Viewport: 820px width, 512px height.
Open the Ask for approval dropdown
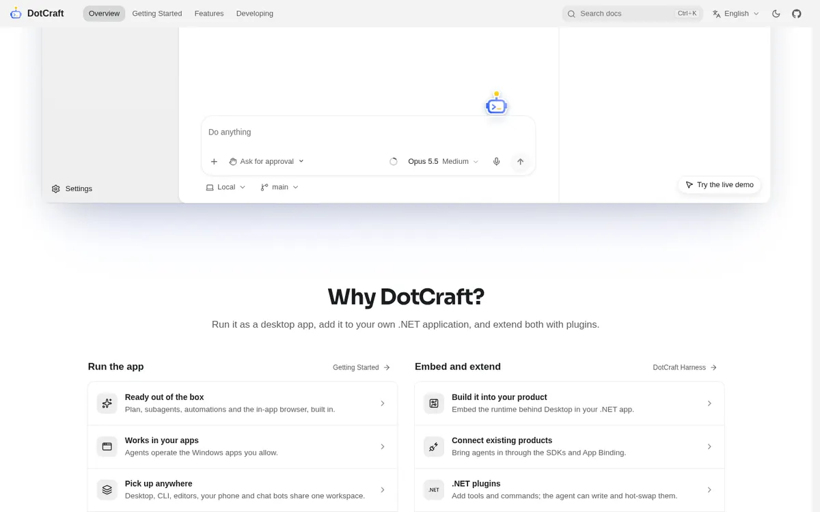tap(266, 162)
